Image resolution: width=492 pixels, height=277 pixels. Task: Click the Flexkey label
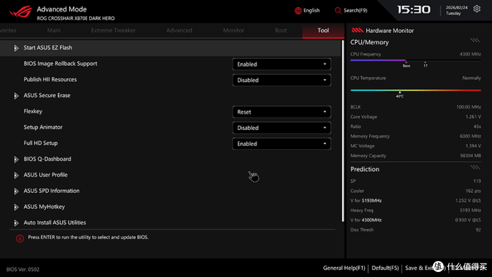click(x=33, y=111)
